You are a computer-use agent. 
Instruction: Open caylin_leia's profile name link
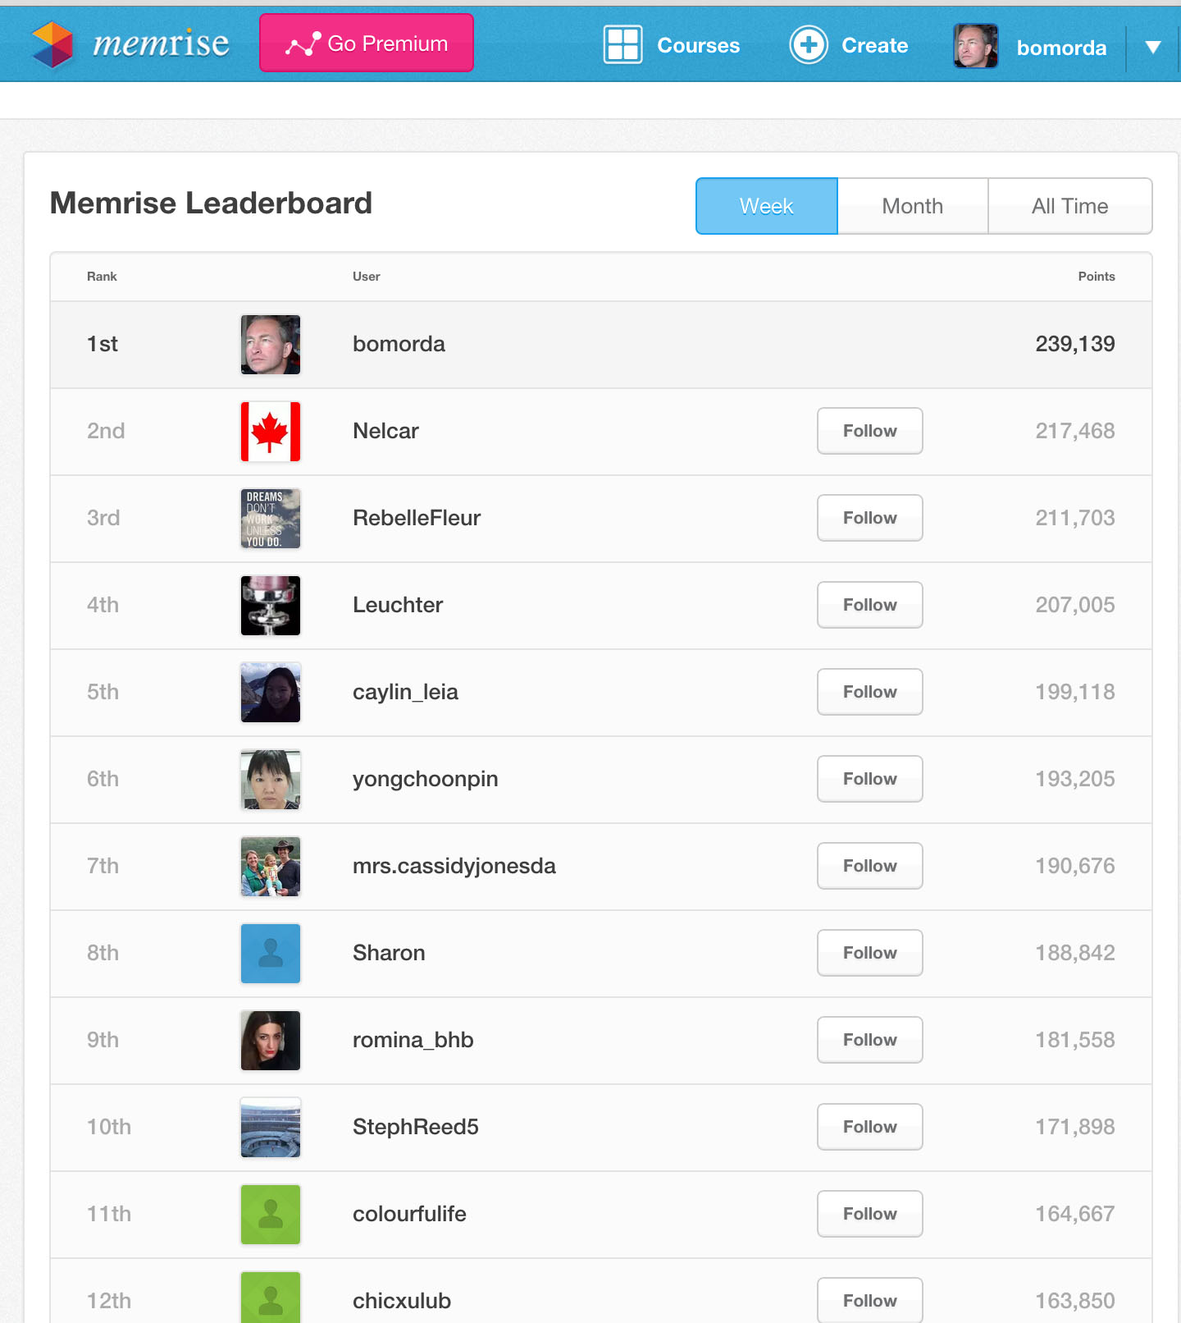coord(405,692)
